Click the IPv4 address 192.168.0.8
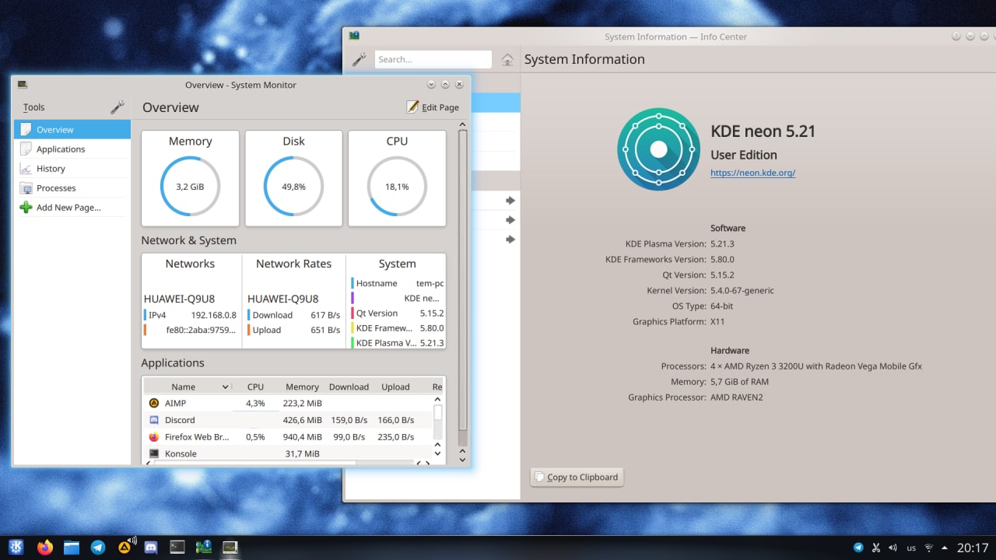This screenshot has height=560, width=996. 214,315
